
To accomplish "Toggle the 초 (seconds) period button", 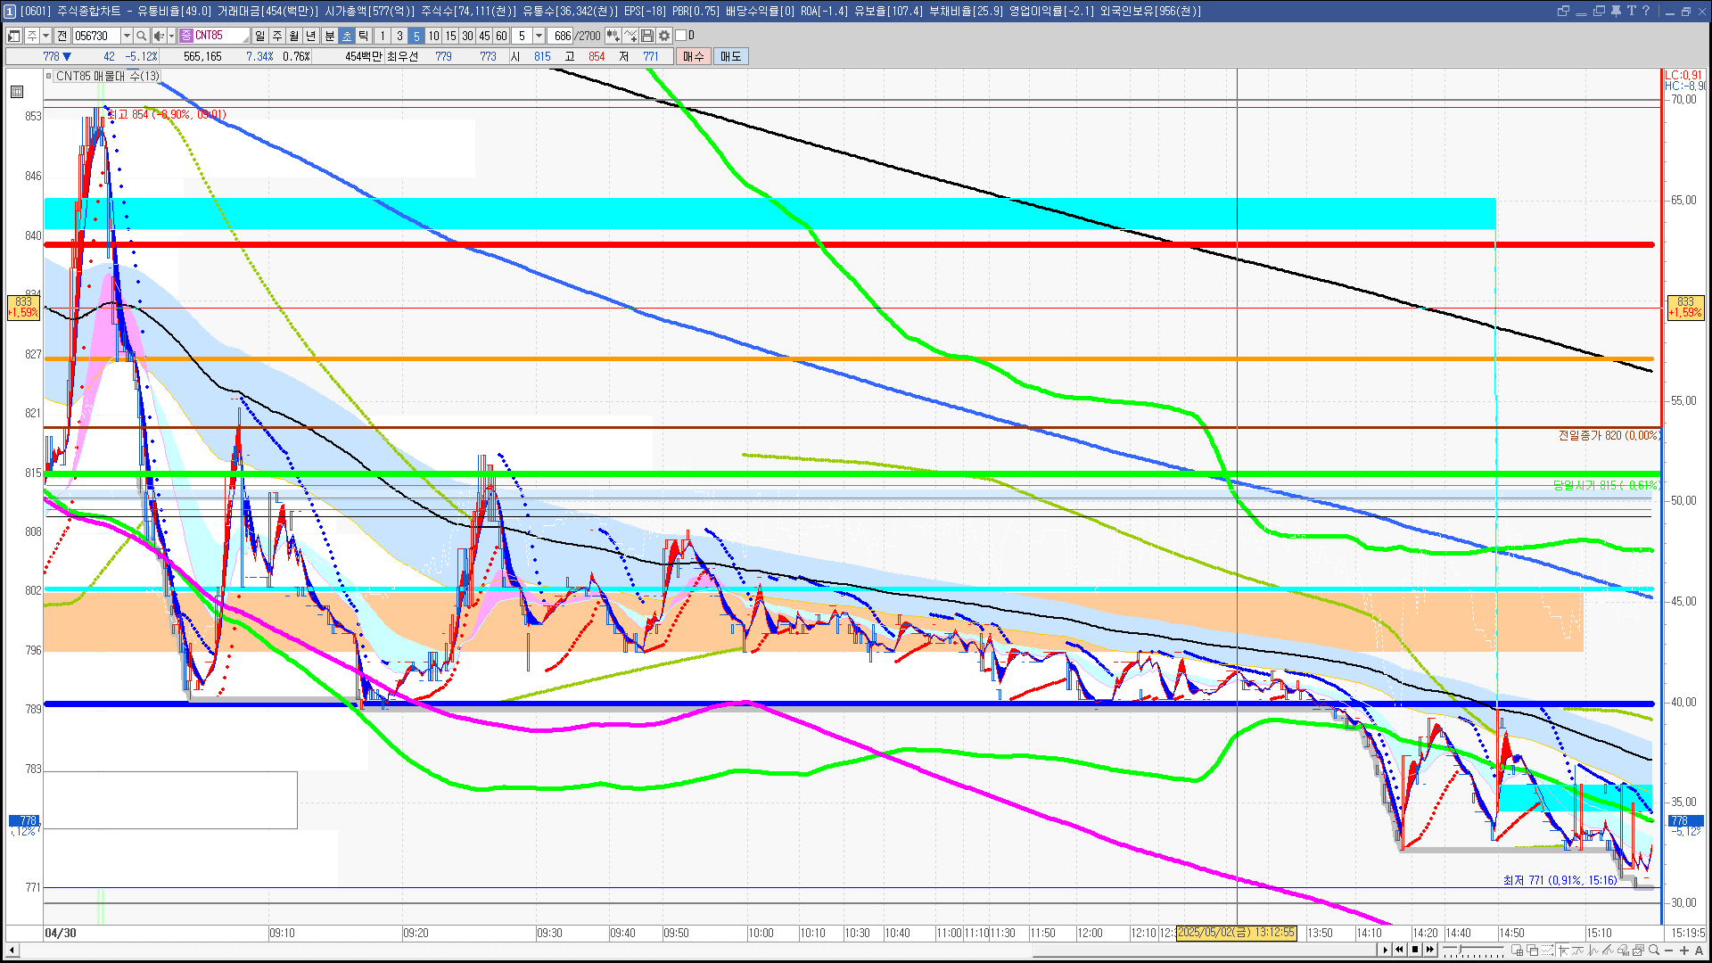I will coord(347,36).
